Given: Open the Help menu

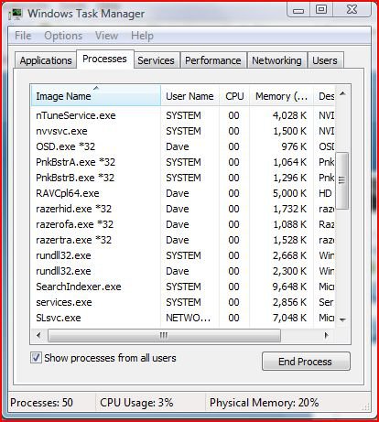Looking at the screenshot, I should [142, 36].
